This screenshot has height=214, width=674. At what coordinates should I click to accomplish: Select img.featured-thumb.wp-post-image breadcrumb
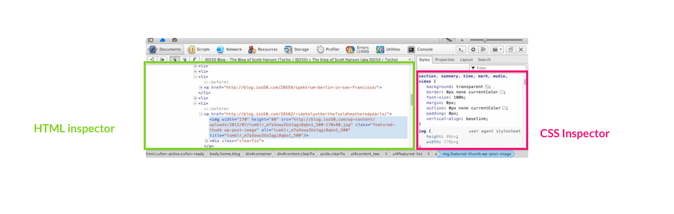(x=476, y=154)
